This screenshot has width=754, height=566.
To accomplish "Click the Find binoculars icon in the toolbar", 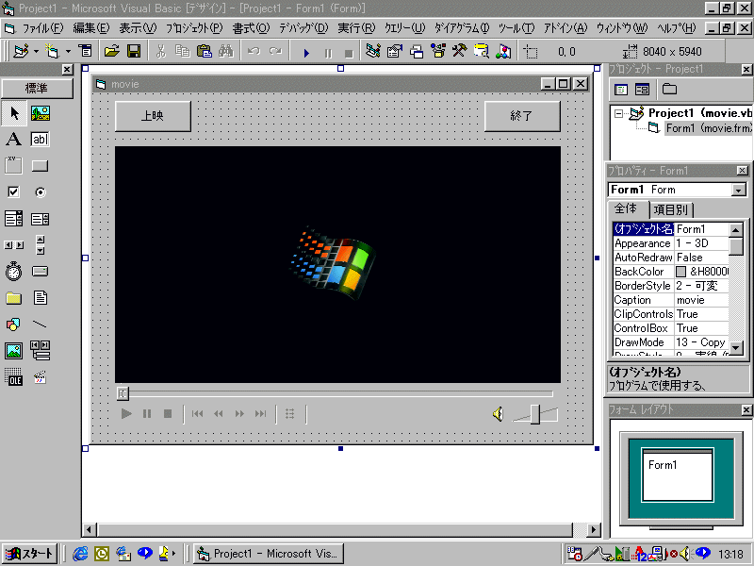I will click(x=225, y=51).
